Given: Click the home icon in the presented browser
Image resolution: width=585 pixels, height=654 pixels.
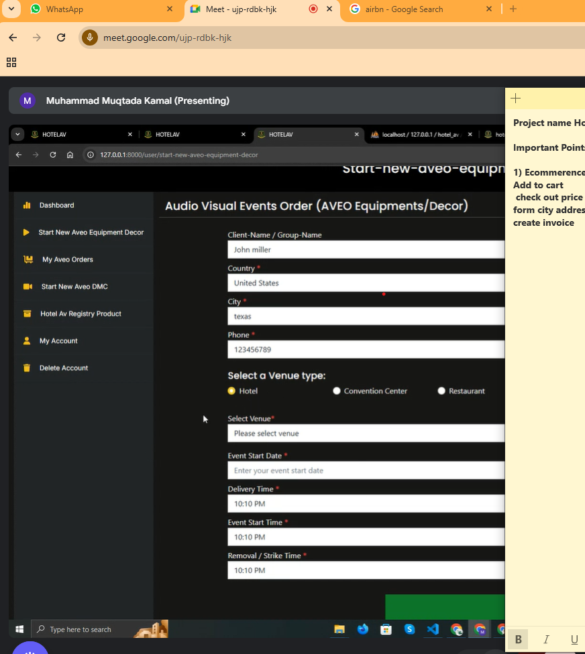Looking at the screenshot, I should point(70,155).
